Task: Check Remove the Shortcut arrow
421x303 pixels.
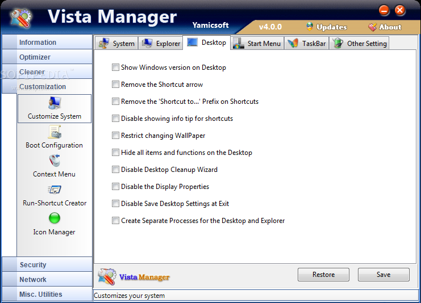Action: click(115, 85)
